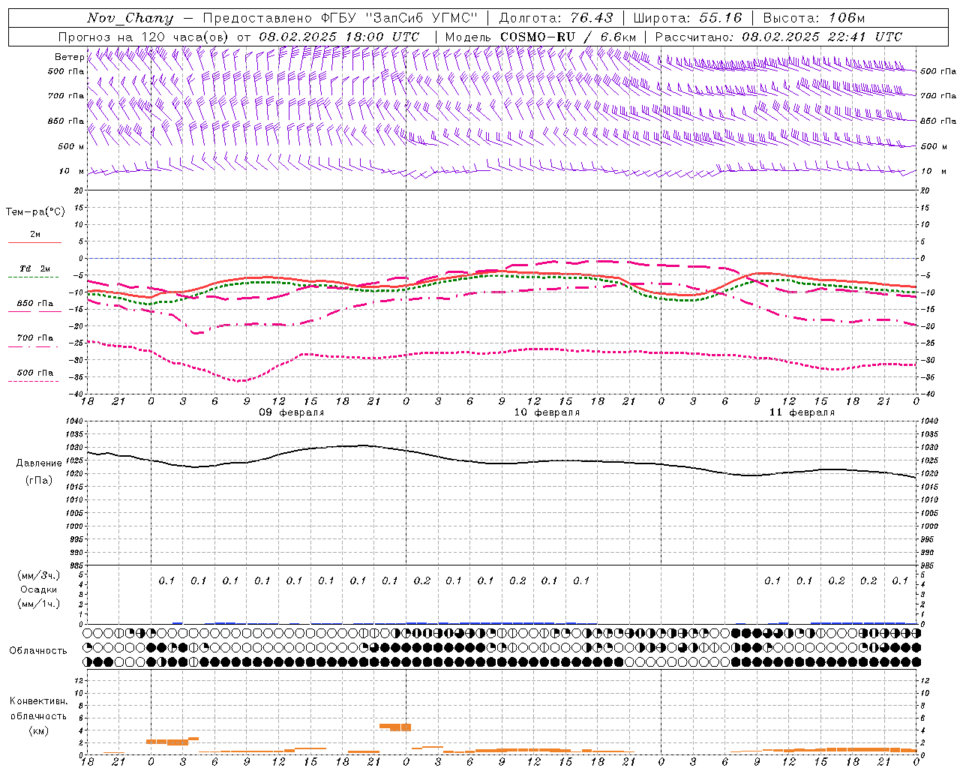Click the 'Ветер' wind section label
Viewport: 960px width, 768px height.
click(70, 57)
